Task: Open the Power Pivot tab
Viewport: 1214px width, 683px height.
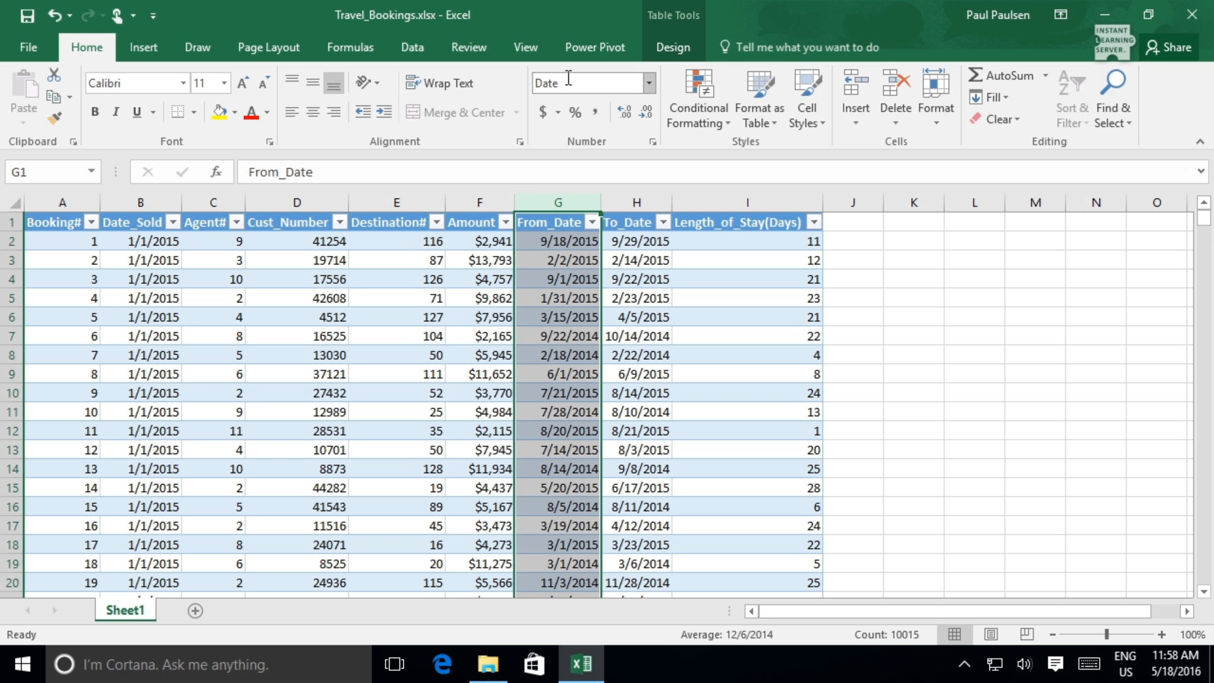Action: click(596, 47)
